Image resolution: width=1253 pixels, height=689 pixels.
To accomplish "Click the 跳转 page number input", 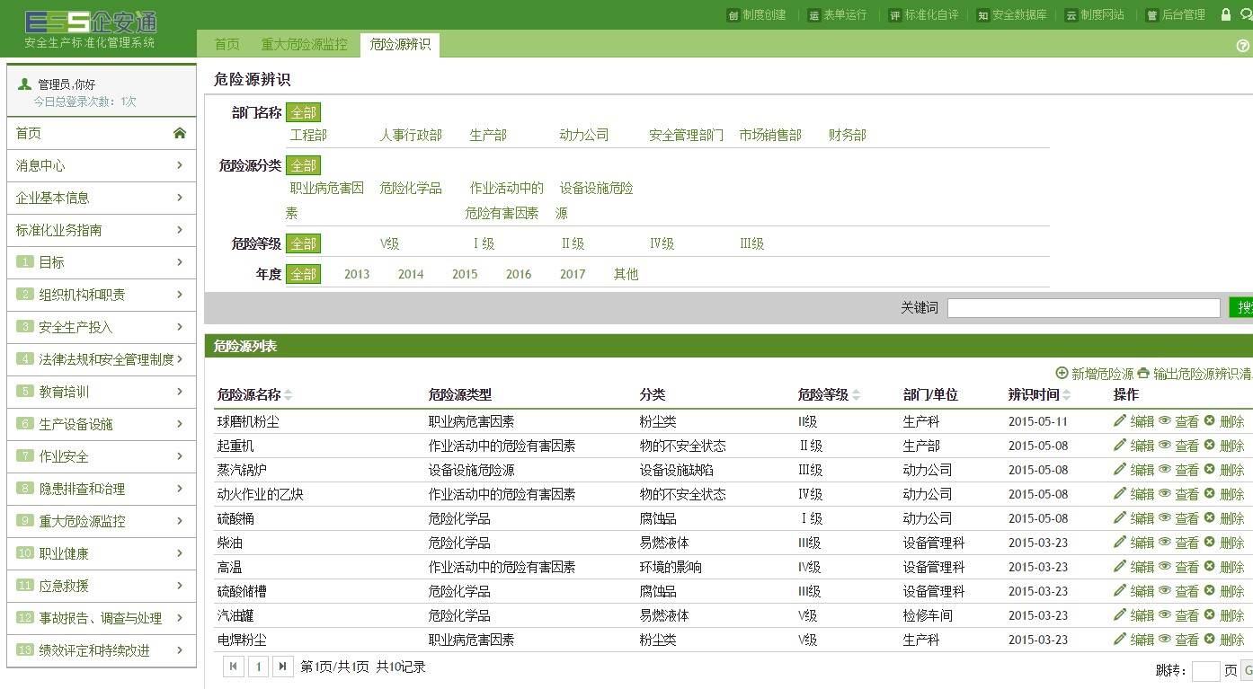I will pos(1205,670).
